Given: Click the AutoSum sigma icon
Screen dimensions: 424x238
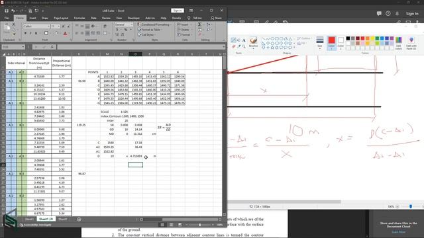Looking at the screenshot, I should (199, 24).
